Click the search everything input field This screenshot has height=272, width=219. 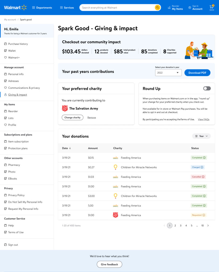coord(117,8)
